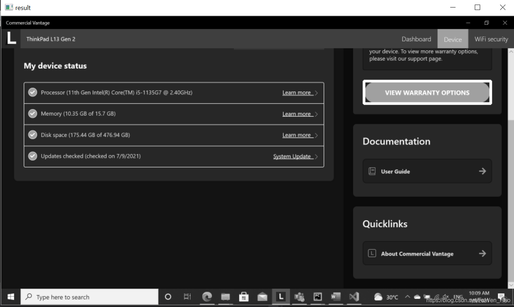Viewport: 514px width, 307px height.
Task: Click Disk space (175.44 GB of 476.94 GB) text
Action: pyautogui.click(x=85, y=135)
